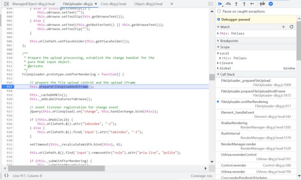Step out of current function
The image size is (301, 180).
pos(244,4)
